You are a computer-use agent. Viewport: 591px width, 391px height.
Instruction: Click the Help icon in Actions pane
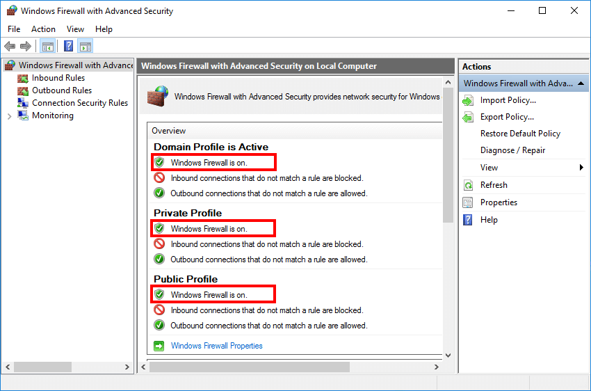pos(468,220)
